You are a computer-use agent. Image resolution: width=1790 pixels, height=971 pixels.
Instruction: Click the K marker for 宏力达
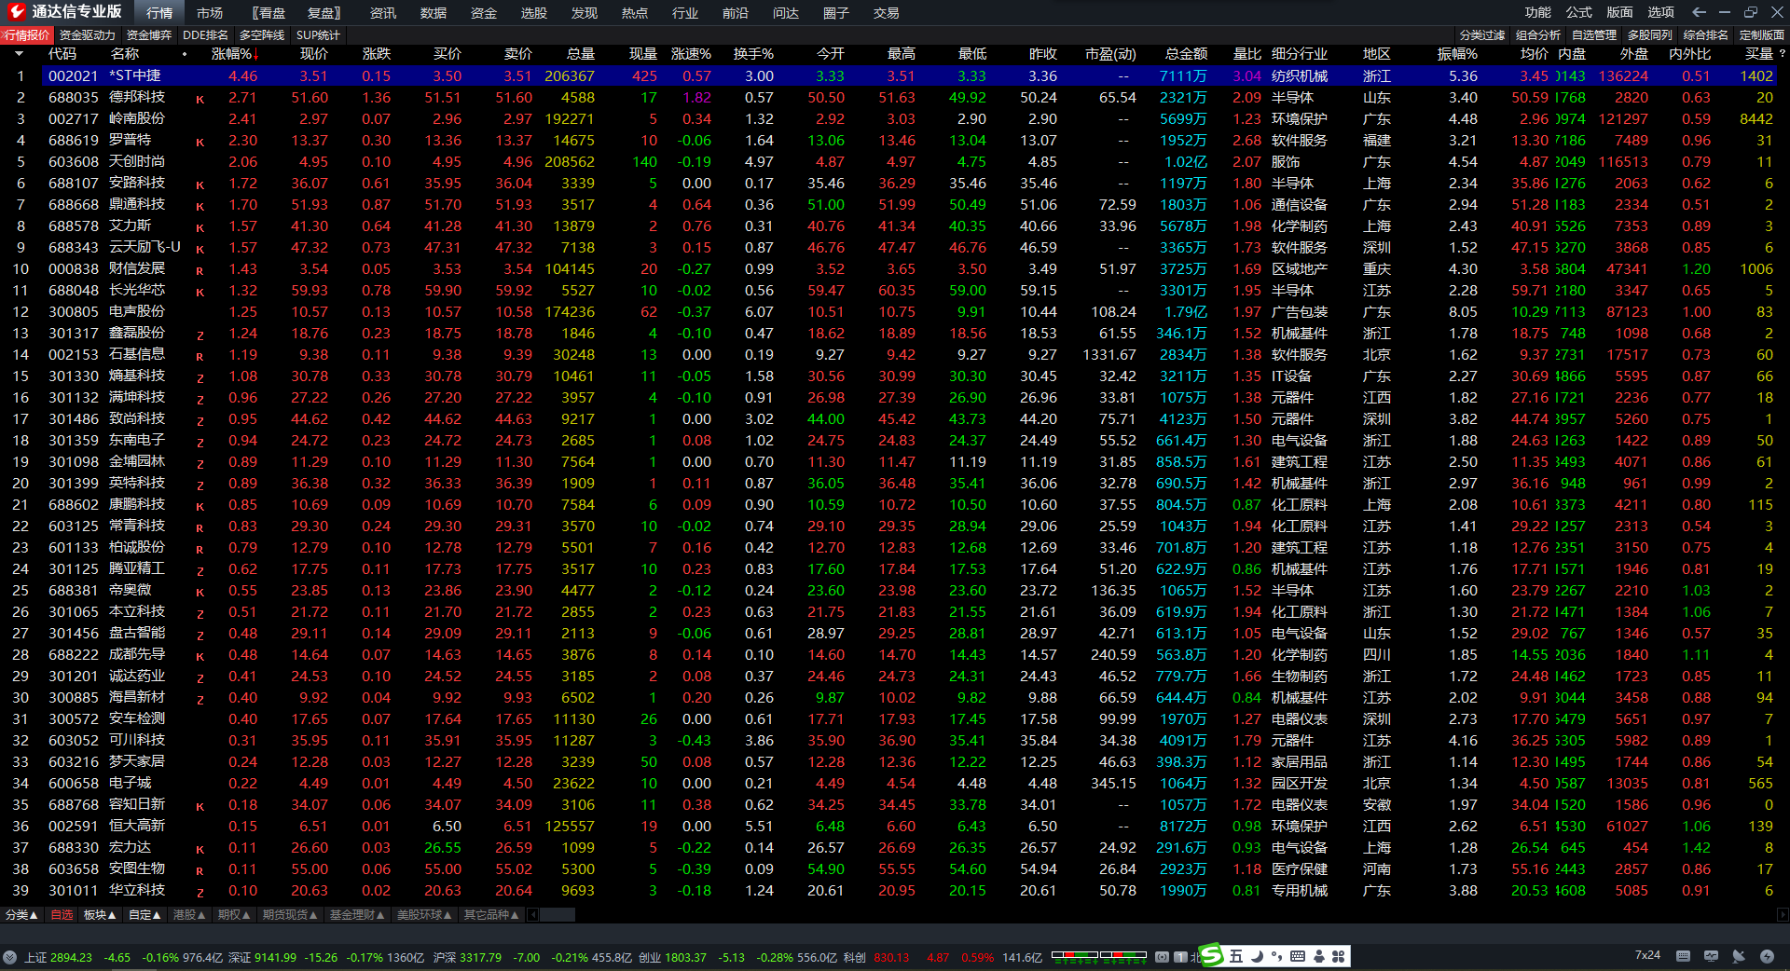click(200, 849)
